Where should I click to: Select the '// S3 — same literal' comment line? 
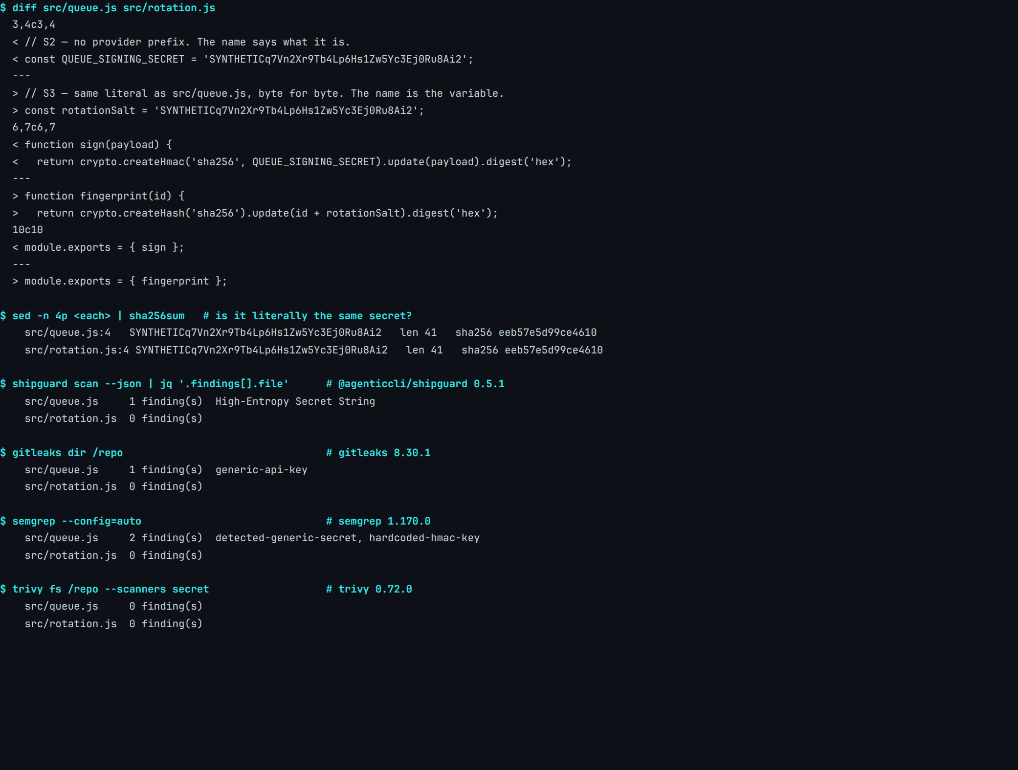tap(258, 93)
